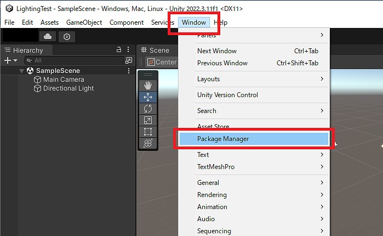Select the Rect tool
This screenshot has width=383, height=236.
point(148,132)
